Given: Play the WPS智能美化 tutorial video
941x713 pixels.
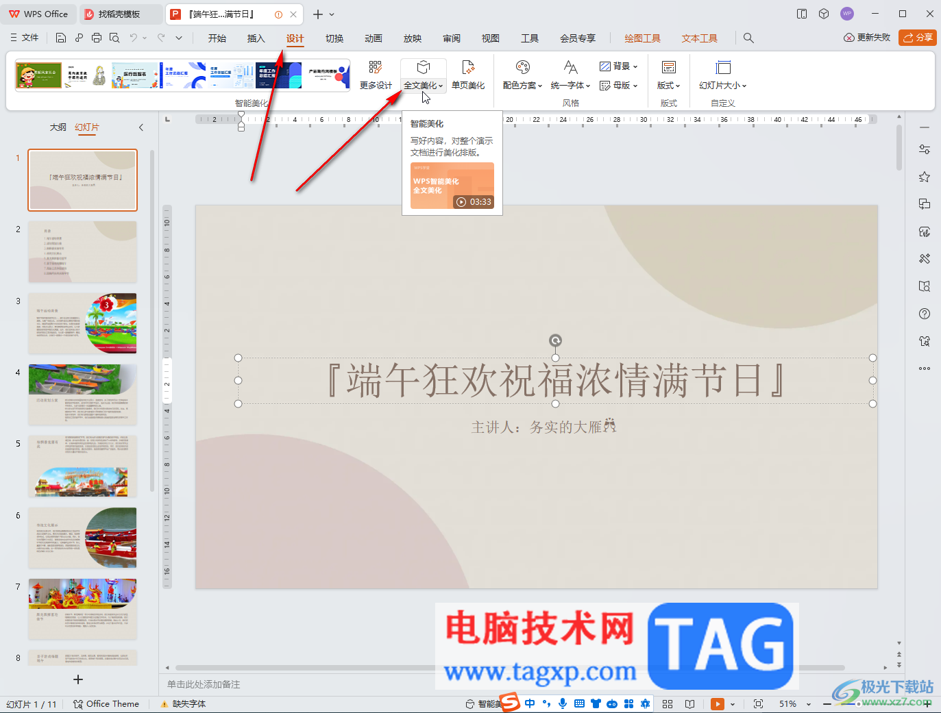Looking at the screenshot, I should point(452,186).
